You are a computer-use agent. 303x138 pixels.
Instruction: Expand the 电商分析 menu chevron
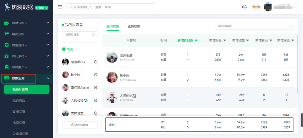48,34
